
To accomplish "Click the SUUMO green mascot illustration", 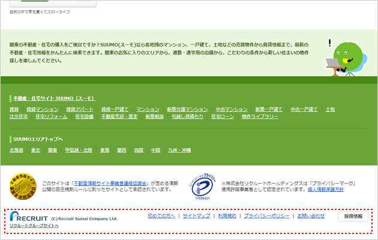I will pyautogui.click(x=347, y=58).
